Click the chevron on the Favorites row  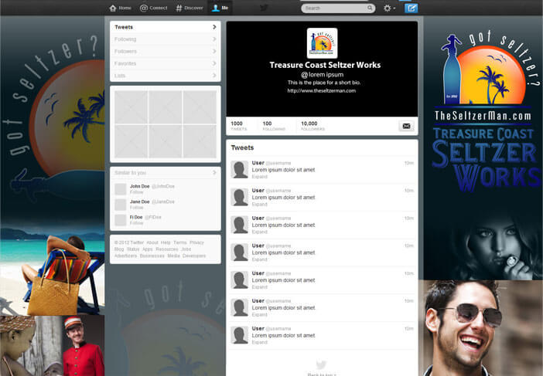click(x=214, y=63)
